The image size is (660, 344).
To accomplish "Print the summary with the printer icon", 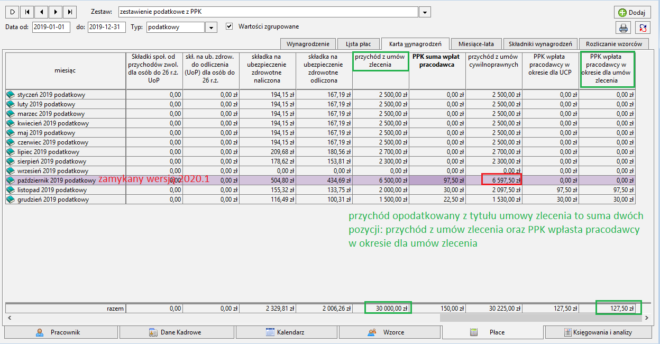I will coord(624,28).
